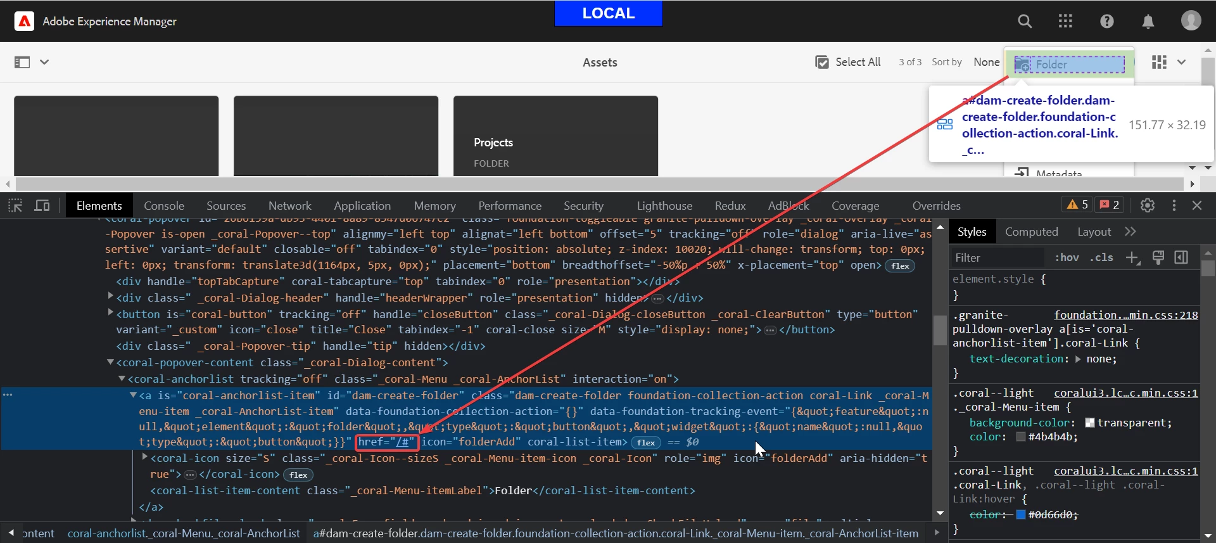
Task: Click the transparent background-color swatch
Action: click(x=1090, y=423)
